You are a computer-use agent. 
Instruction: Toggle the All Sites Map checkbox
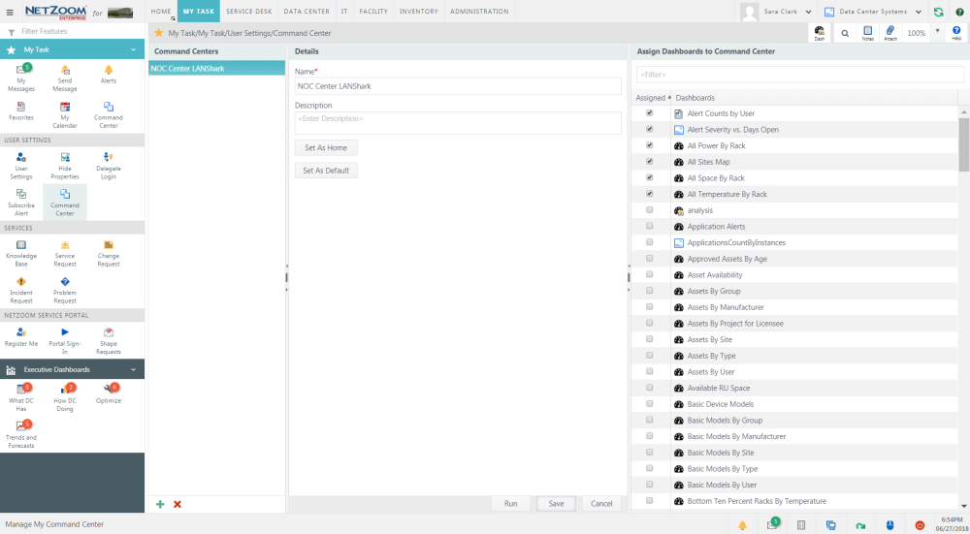click(649, 162)
